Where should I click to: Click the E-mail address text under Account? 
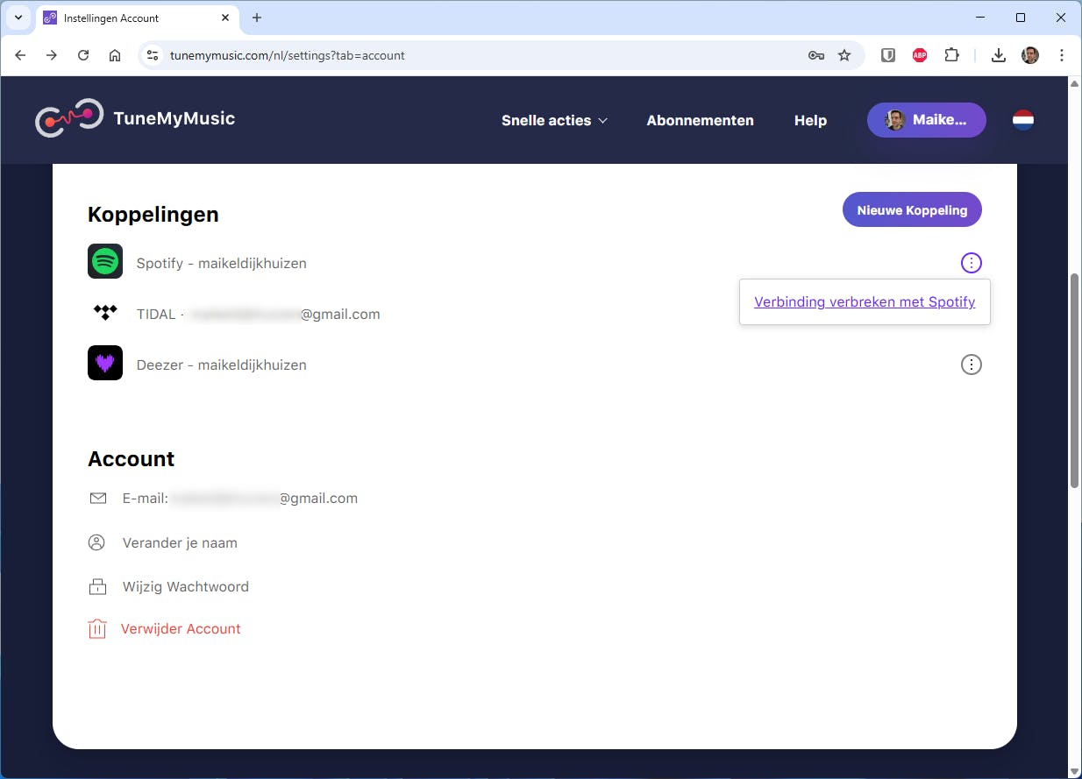point(240,498)
